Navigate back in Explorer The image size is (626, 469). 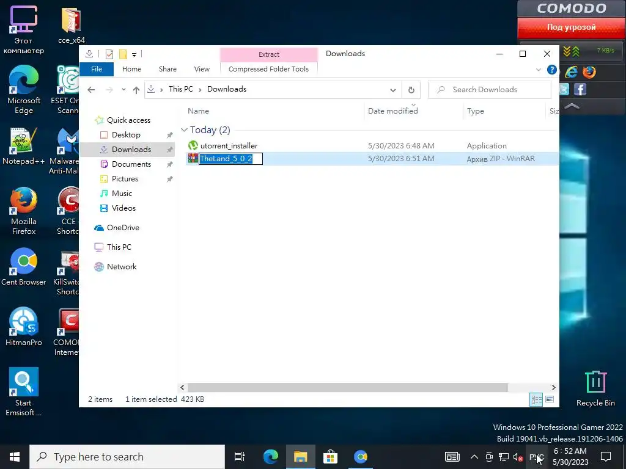[91, 90]
